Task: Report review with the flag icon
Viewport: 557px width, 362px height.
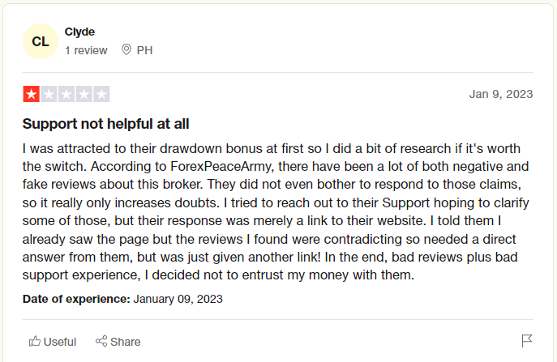Action: tap(527, 341)
